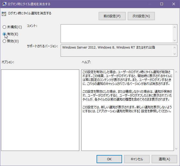
Task: Click the title bar window icon
Action: pos(4,4)
